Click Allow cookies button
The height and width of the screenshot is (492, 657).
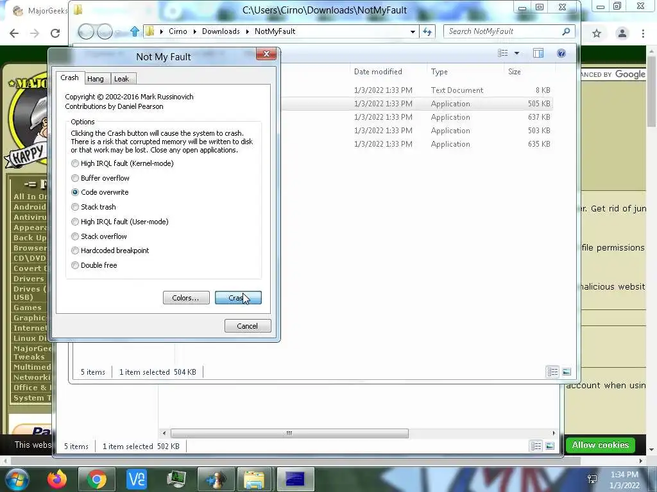[601, 445]
